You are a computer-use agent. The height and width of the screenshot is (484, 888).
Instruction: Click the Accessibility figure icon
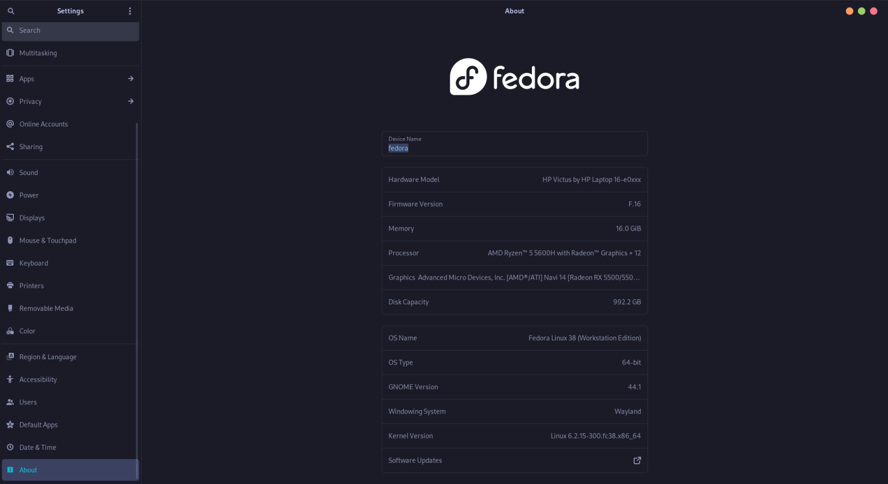tap(10, 379)
